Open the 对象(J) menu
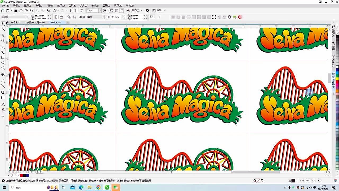The width and height of the screenshot is (339, 191). (50, 6)
